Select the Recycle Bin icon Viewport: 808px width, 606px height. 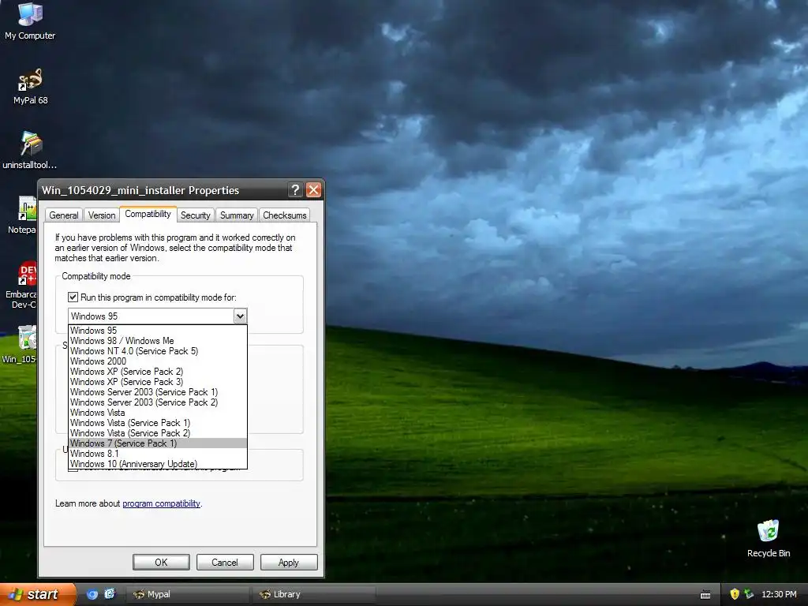pyautogui.click(x=769, y=538)
